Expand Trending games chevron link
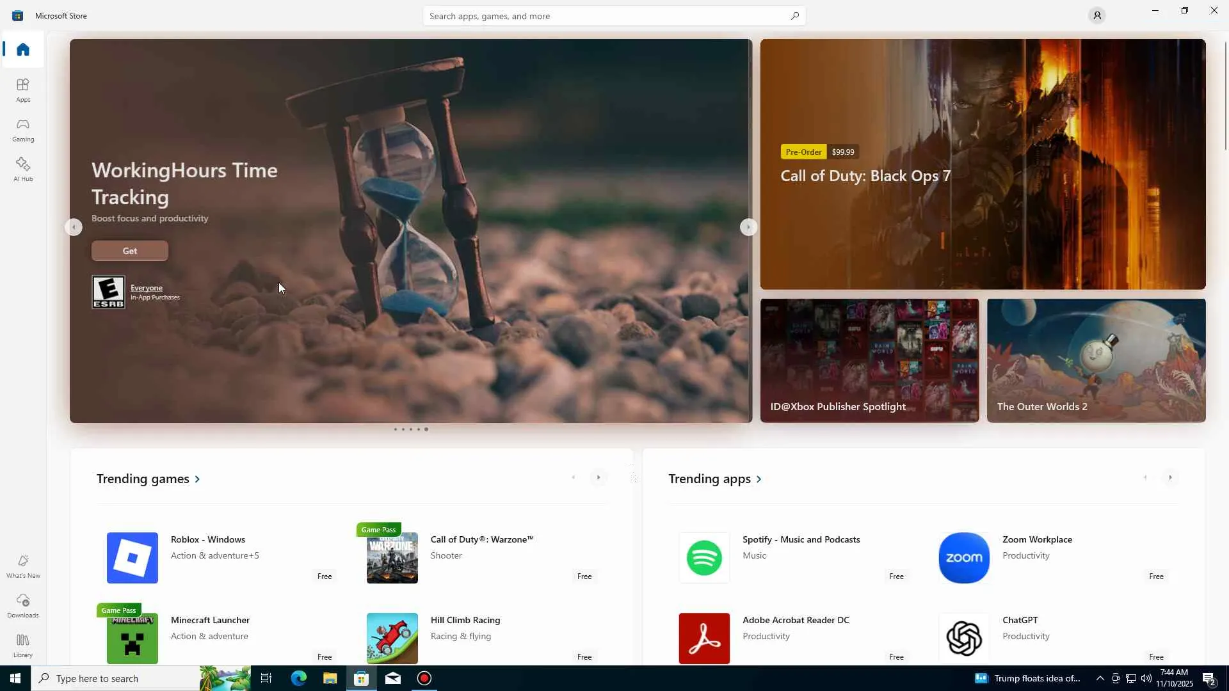The height and width of the screenshot is (691, 1229). [197, 479]
